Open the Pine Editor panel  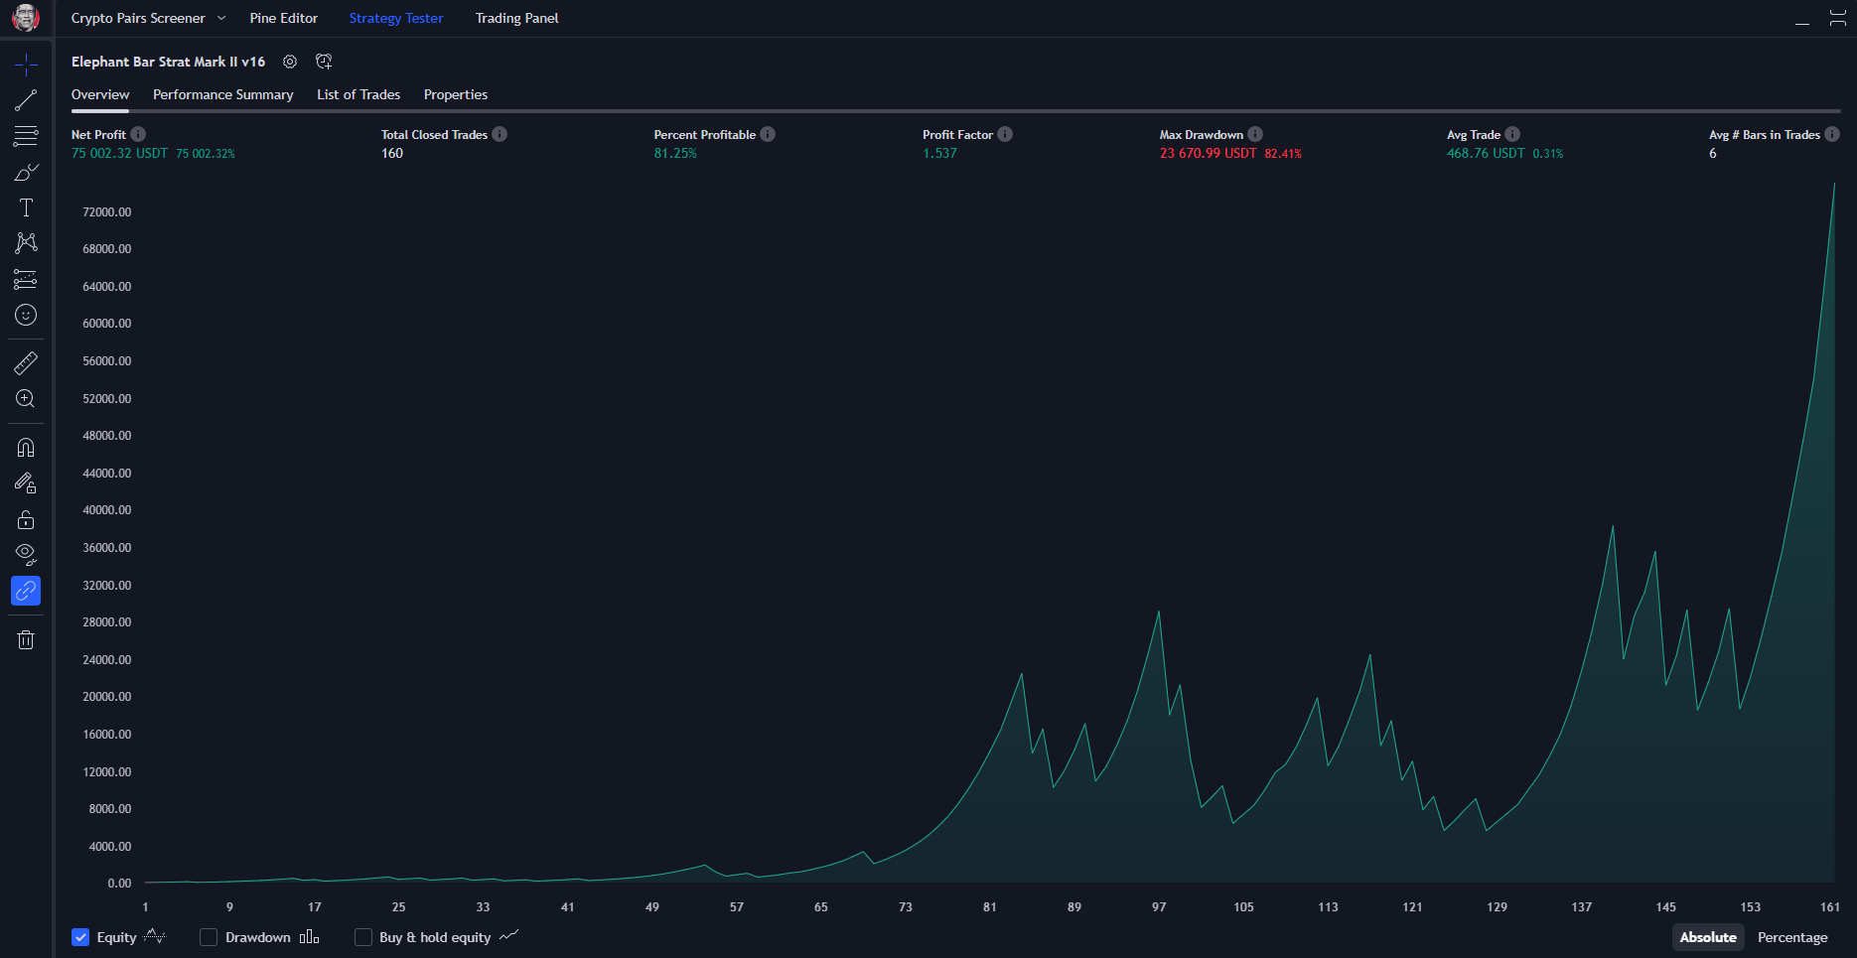283,18
